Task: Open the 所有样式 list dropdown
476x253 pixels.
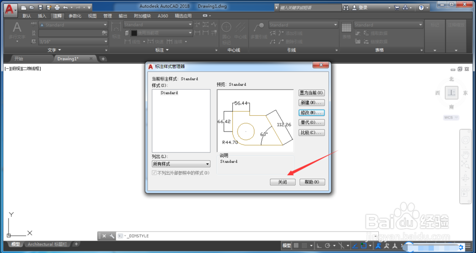Action: click(x=181, y=164)
